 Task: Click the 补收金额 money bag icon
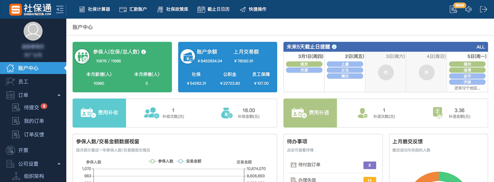point(227,113)
